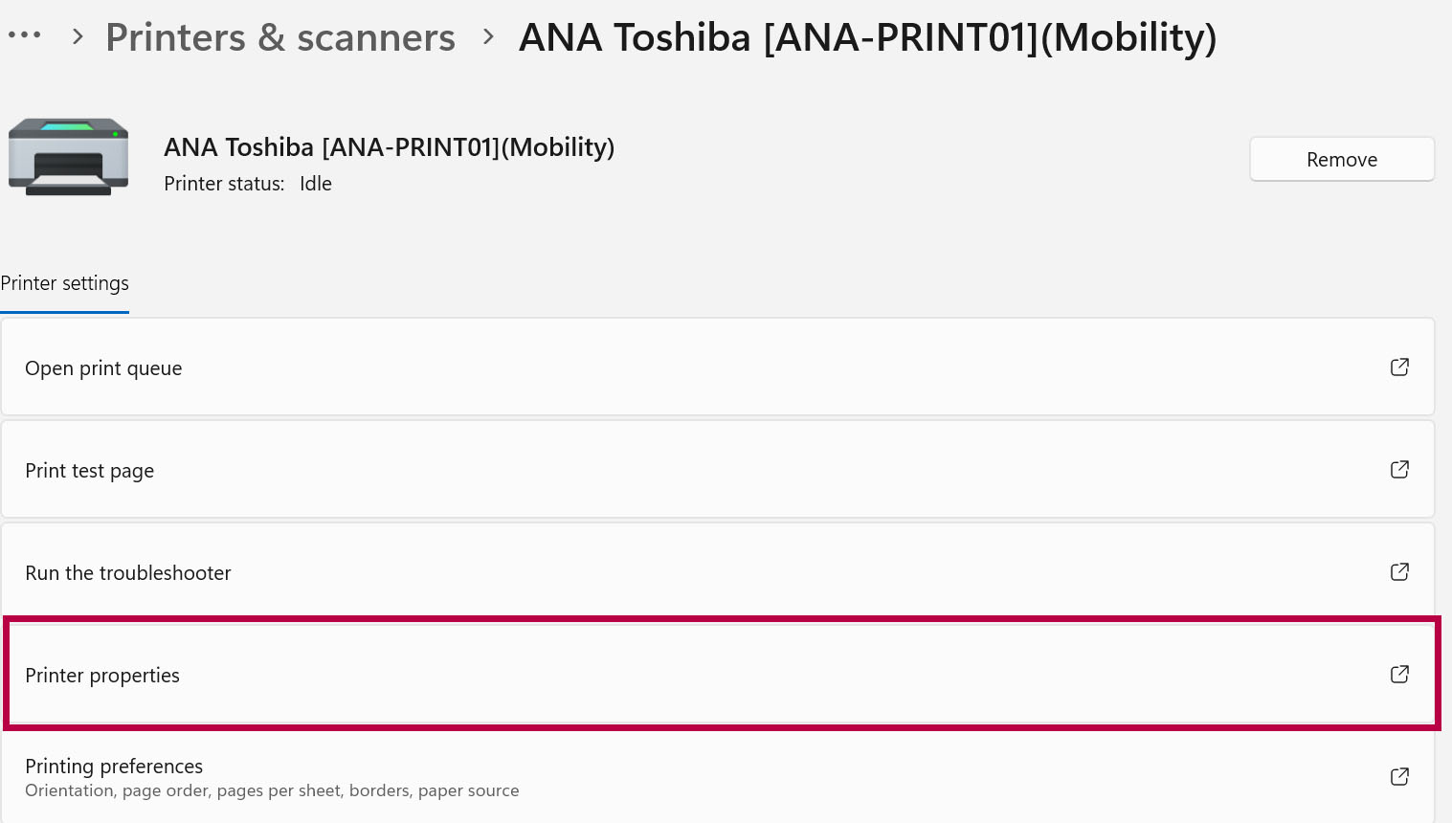This screenshot has width=1452, height=823.
Task: Go back to Printers & scanners breadcrumb
Action: 280,37
